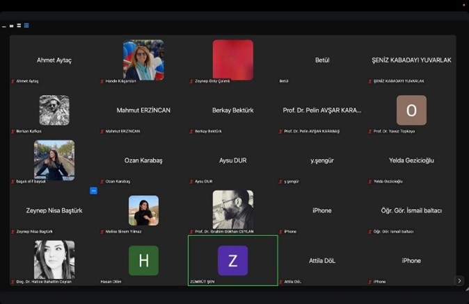Go to next page of participants
Screen dimensions: 469x304
459,280
